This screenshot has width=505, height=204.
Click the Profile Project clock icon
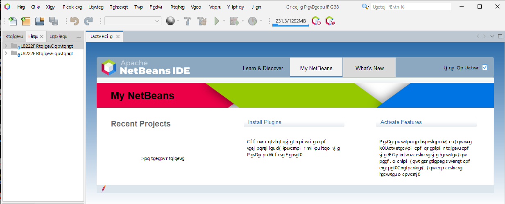[x=252, y=21]
